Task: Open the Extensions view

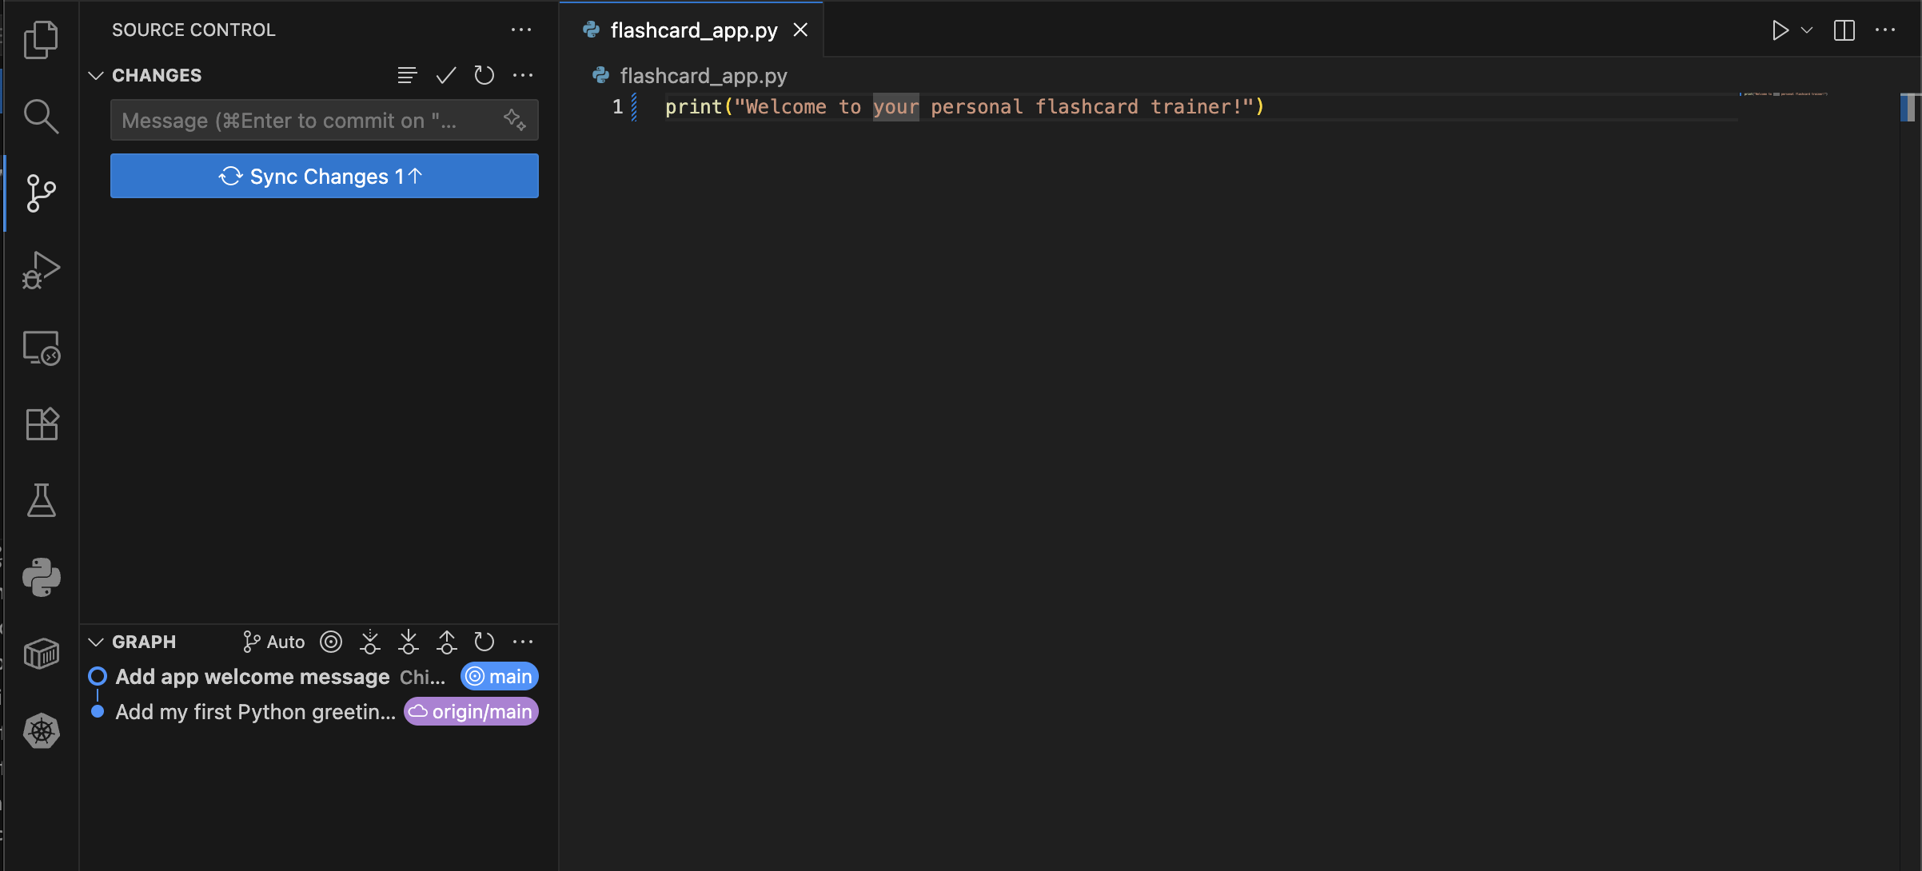Action: pos(41,424)
